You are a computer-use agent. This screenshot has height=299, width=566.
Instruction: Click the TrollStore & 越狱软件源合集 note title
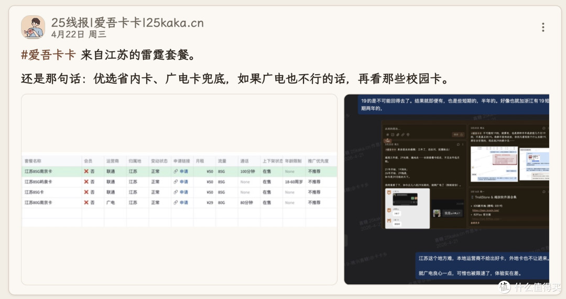[495, 197]
